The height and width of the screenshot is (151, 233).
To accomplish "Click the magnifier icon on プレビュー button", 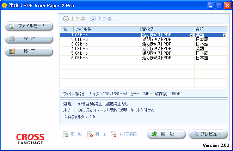I will pyautogui.click(x=196, y=134).
